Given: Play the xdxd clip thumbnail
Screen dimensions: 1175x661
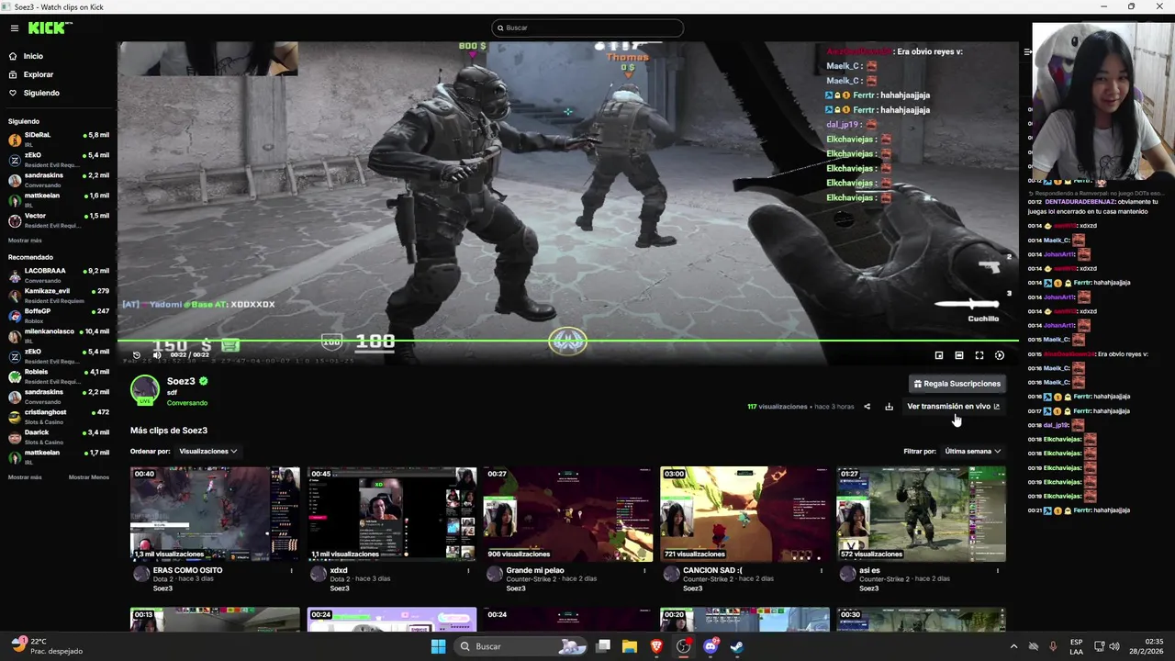Looking at the screenshot, I should pyautogui.click(x=392, y=514).
